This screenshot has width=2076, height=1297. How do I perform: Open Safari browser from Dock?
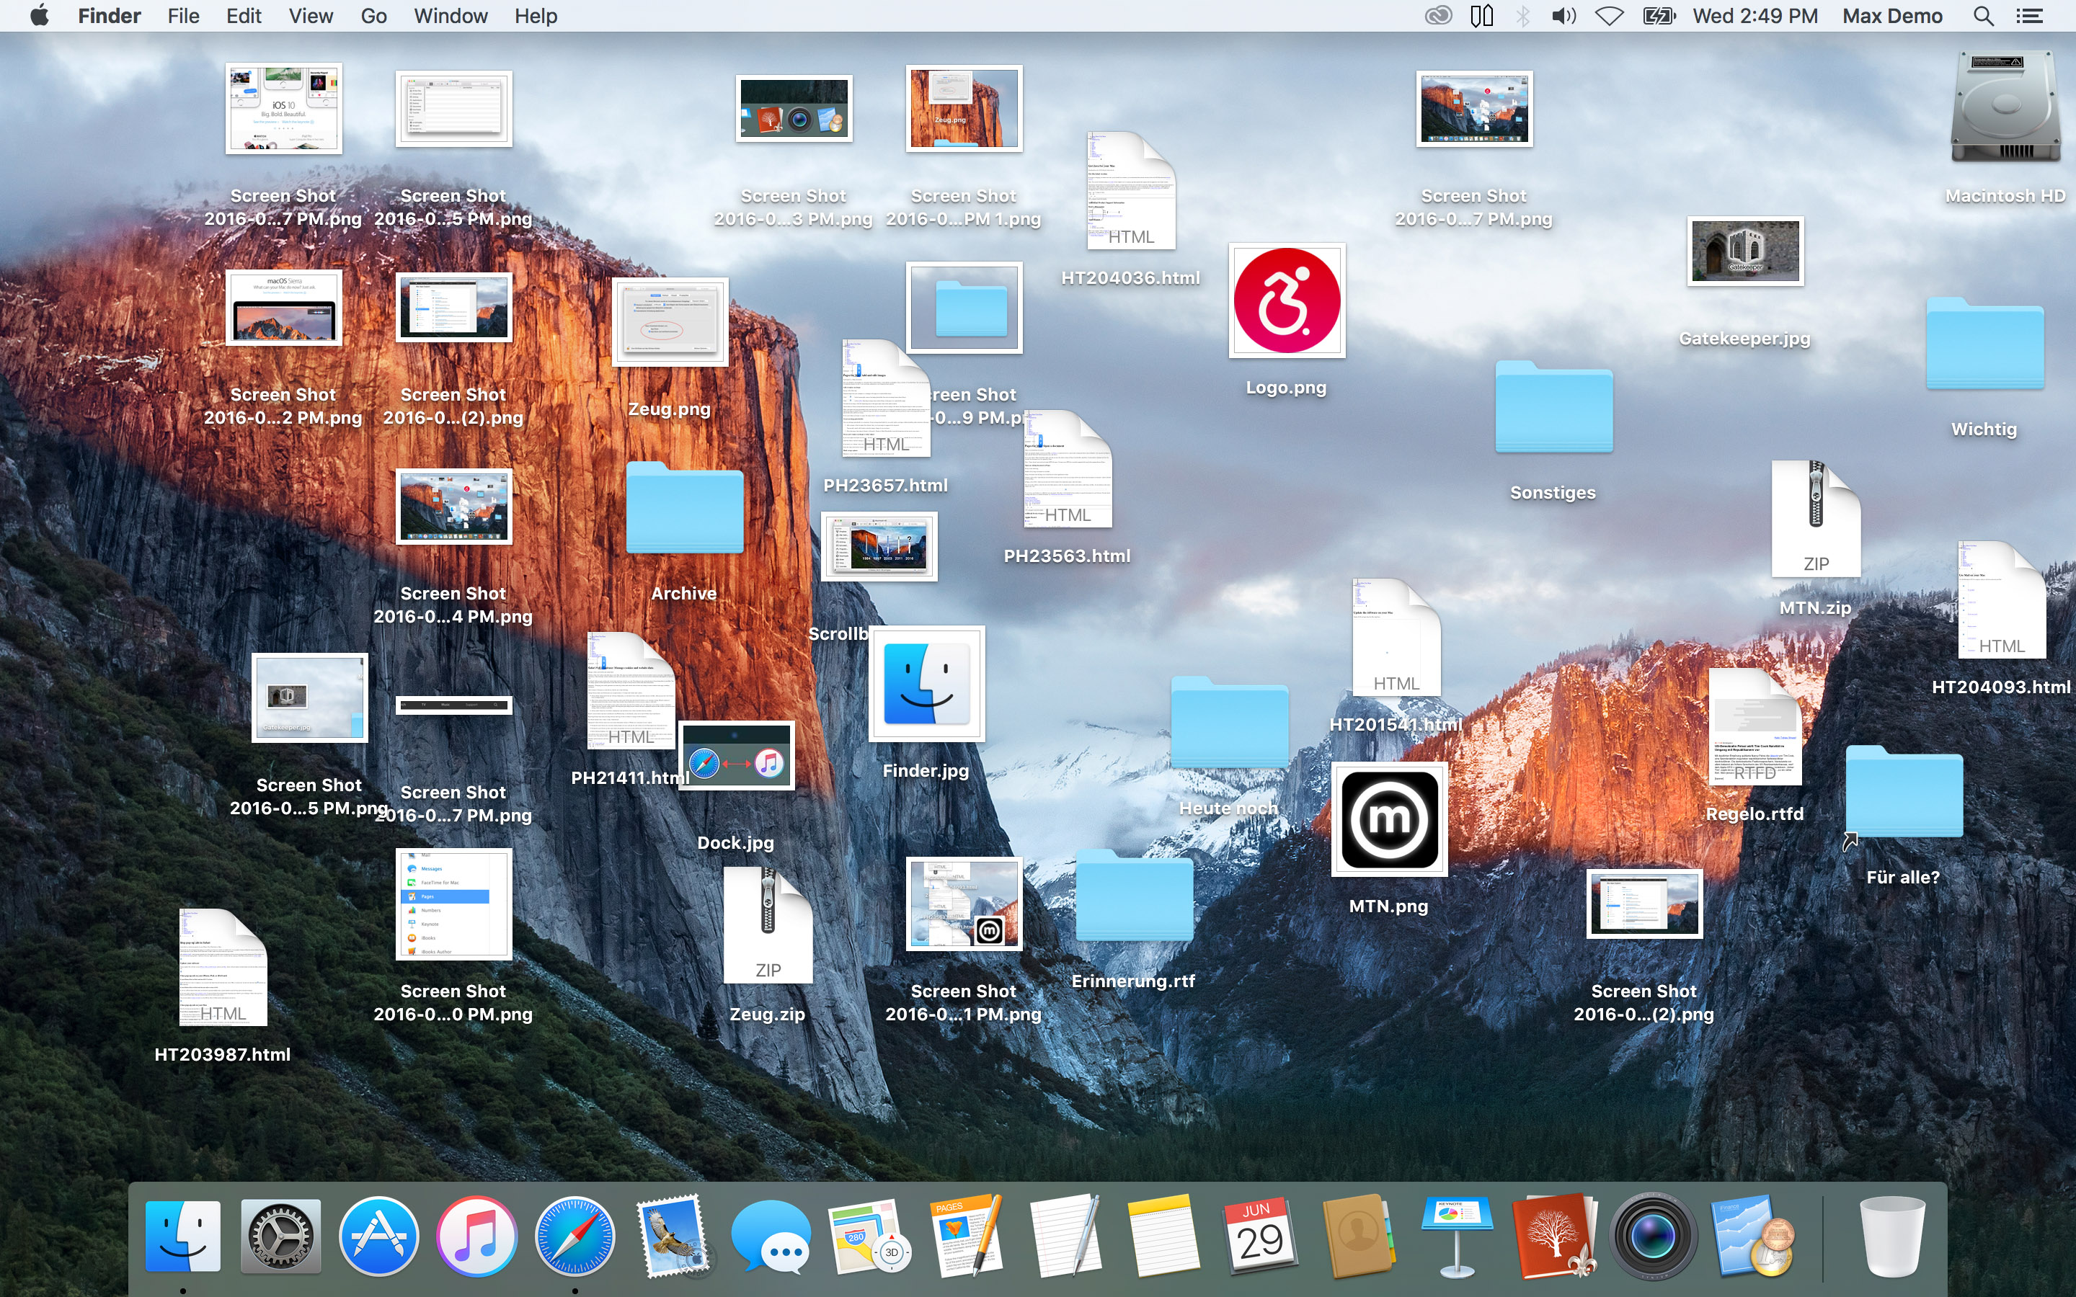574,1236
